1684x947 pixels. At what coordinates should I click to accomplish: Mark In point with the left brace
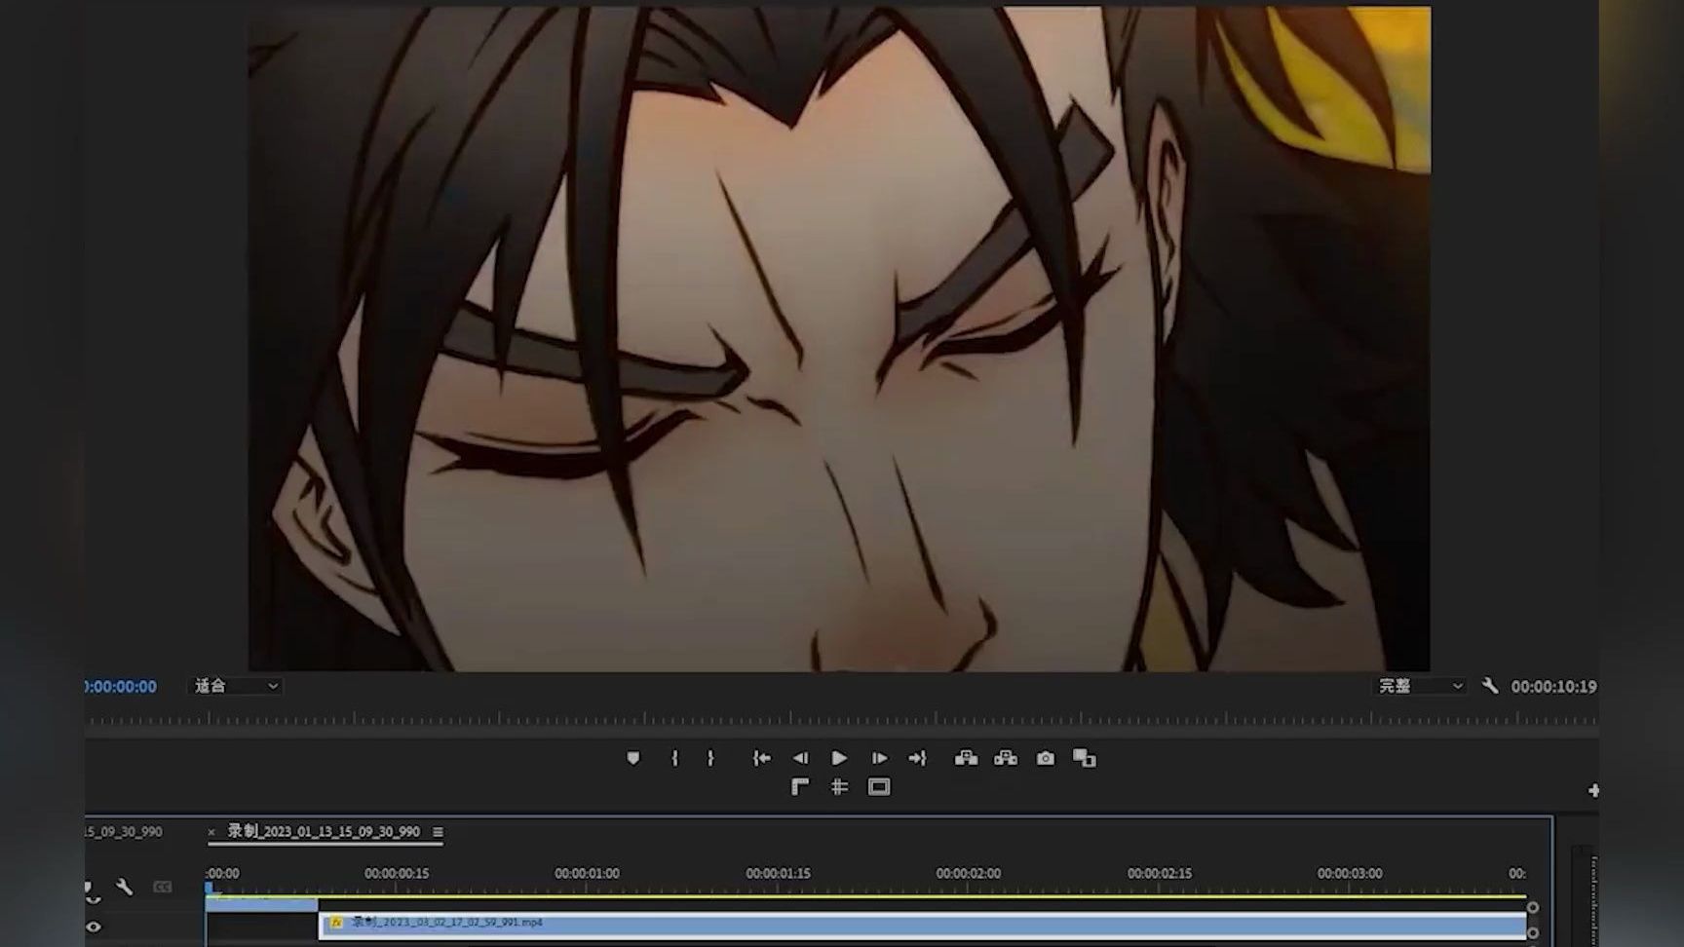click(674, 758)
